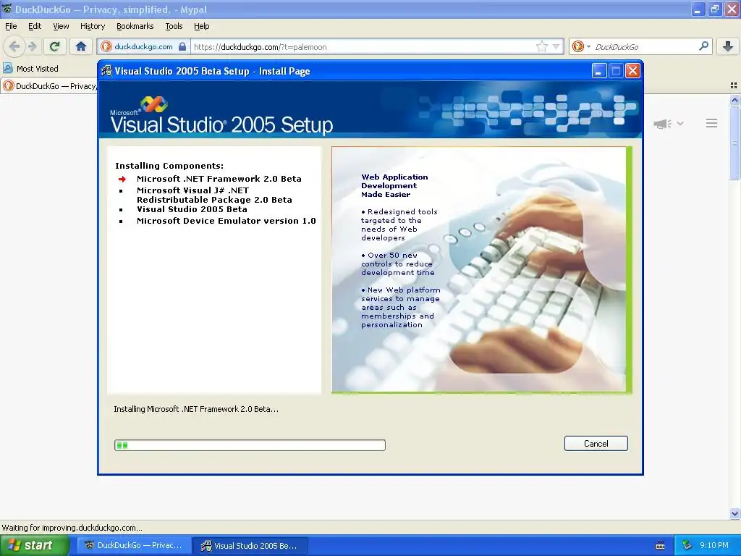Open the Windows Start button
The width and height of the screenshot is (741, 556).
point(34,545)
